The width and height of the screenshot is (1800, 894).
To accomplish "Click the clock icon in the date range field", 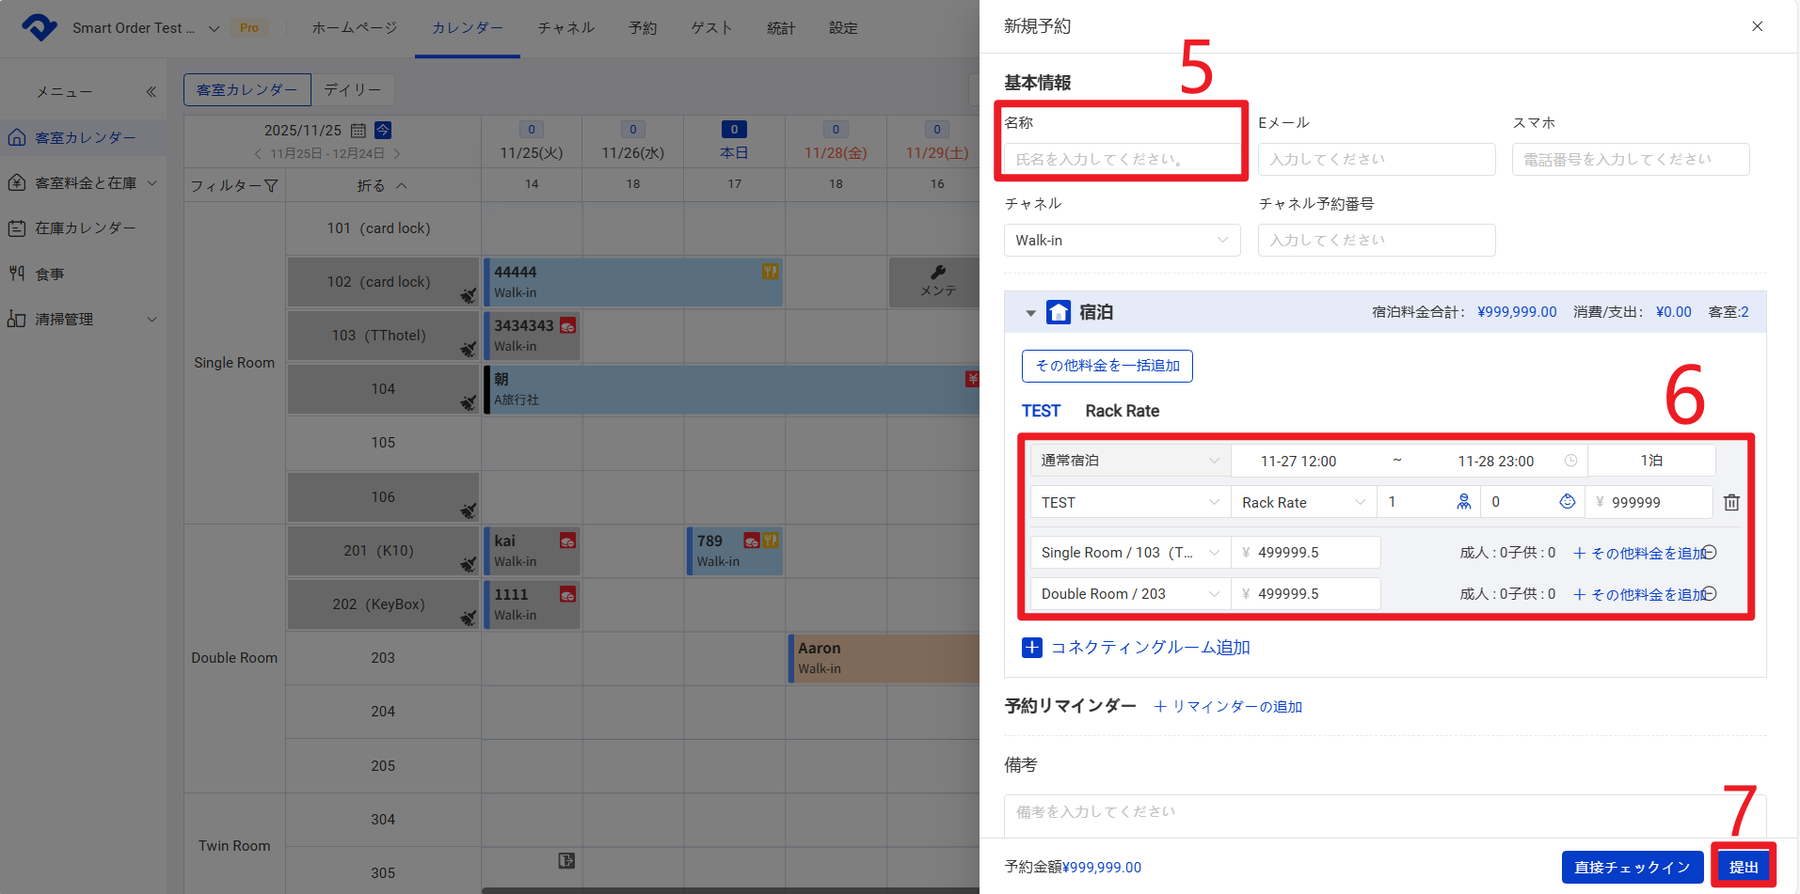I will coord(1570,461).
